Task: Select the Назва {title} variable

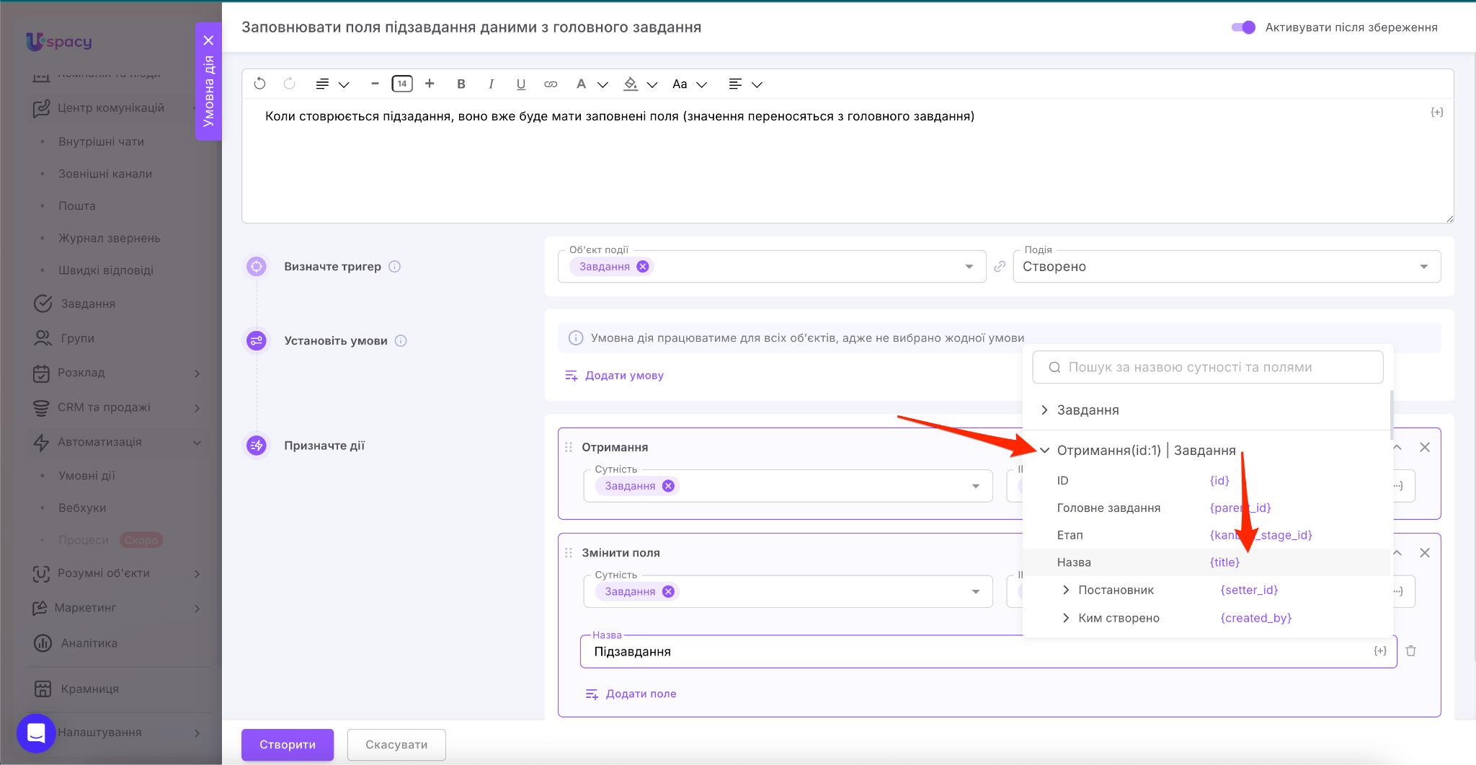Action: point(1224,562)
